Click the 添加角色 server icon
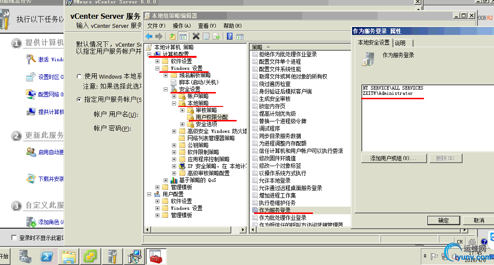The width and height of the screenshot is (494, 265). pyautogui.click(x=30, y=222)
